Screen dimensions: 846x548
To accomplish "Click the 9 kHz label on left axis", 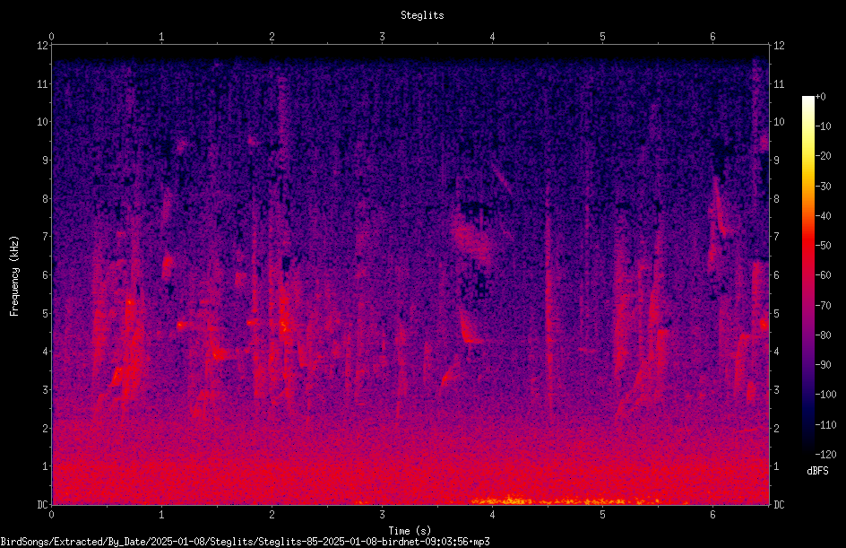I will click(x=46, y=161).
